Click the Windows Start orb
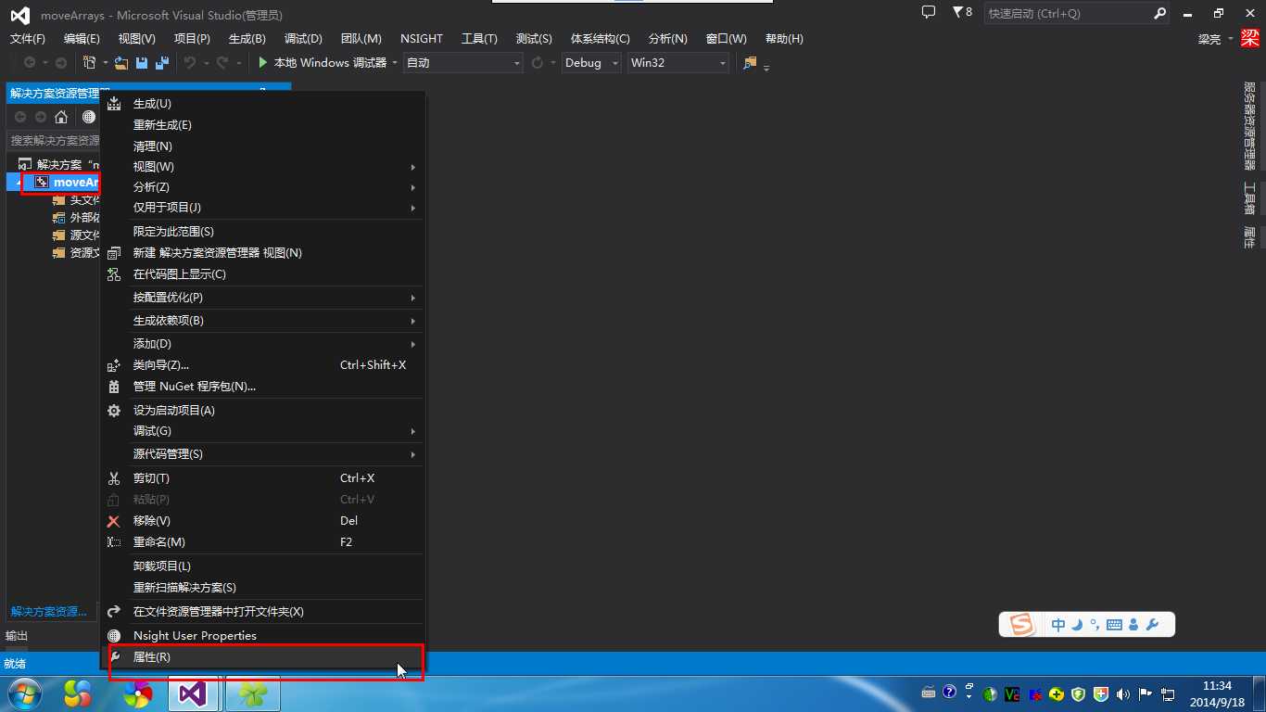 25,693
